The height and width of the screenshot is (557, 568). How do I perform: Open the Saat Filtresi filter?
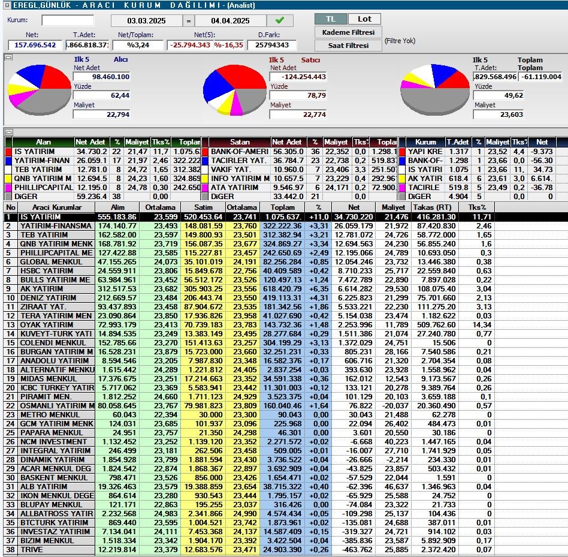348,46
